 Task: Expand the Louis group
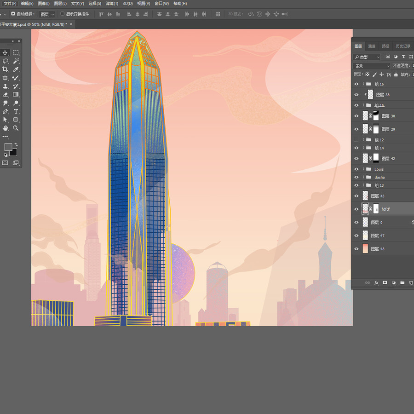tap(363, 169)
